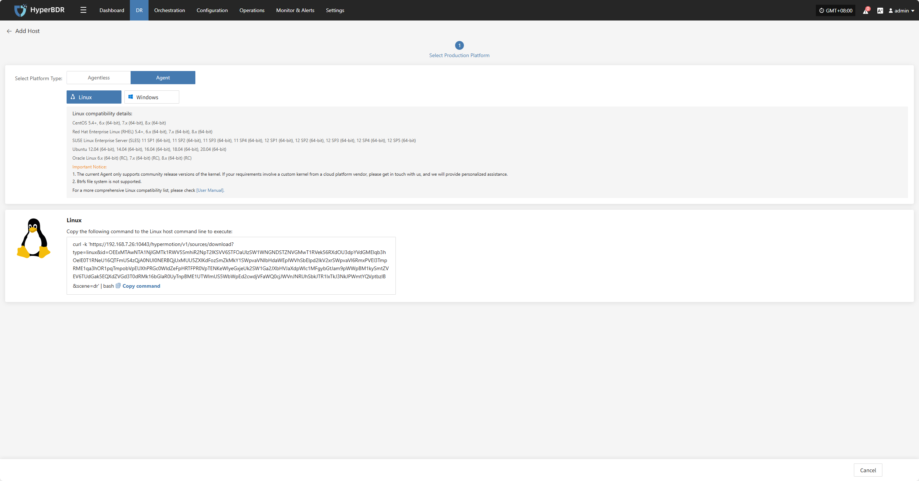Image resolution: width=919 pixels, height=481 pixels.
Task: Open the Orchestration menu
Action: 169,10
